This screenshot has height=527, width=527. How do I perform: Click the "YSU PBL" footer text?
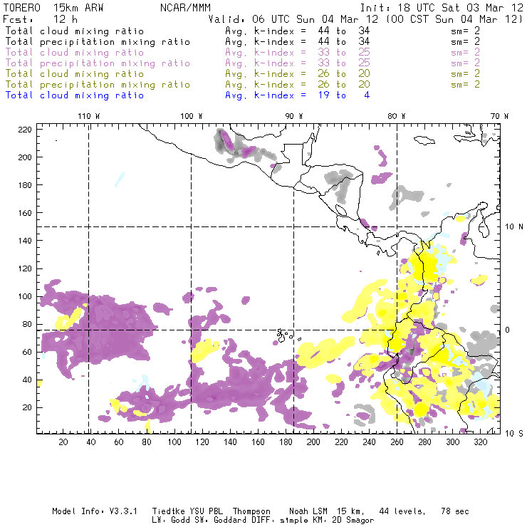(x=206, y=511)
